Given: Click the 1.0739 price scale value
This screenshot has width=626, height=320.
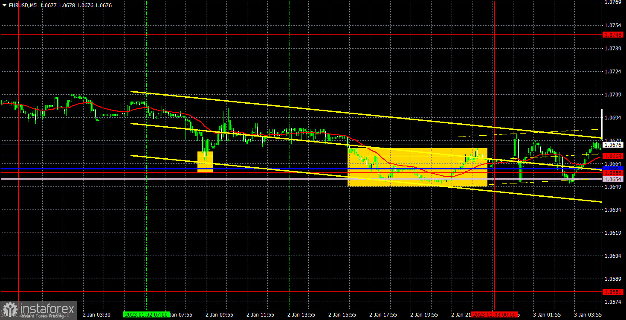Looking at the screenshot, I should tap(613, 48).
